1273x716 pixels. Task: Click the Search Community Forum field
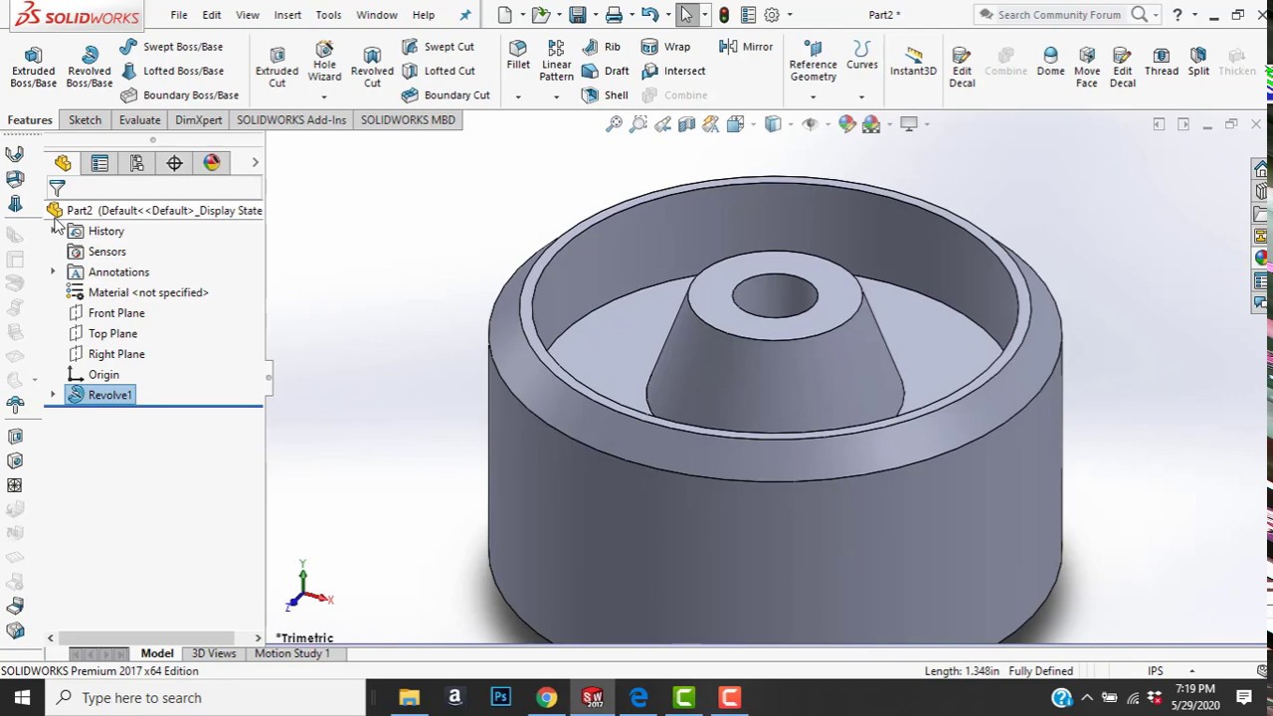click(1058, 15)
